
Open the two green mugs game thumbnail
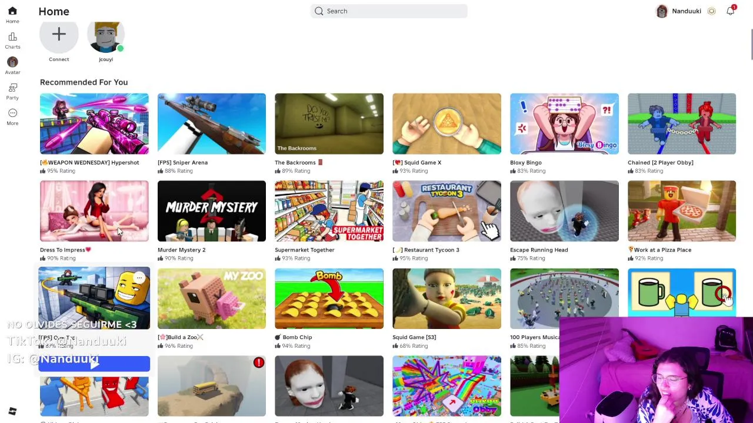(682, 293)
